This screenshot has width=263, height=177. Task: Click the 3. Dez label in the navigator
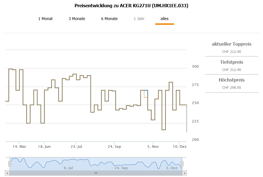[x=171, y=168]
